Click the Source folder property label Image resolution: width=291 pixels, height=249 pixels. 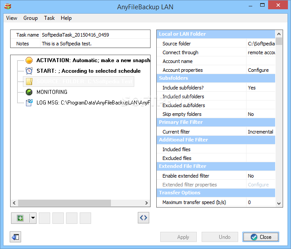coord(177,44)
